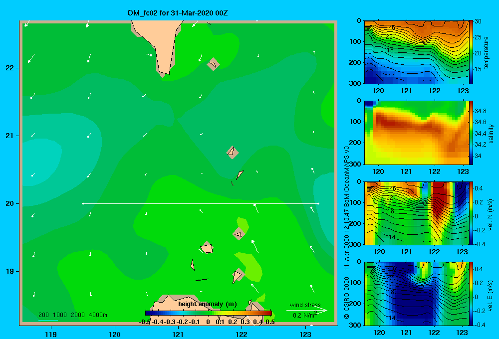Image resolution: width=499 pixels, height=339 pixels.
Task: Click the wind stress reference arrow
Action: (306, 311)
